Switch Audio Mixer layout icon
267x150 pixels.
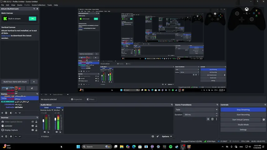(x=153, y=136)
